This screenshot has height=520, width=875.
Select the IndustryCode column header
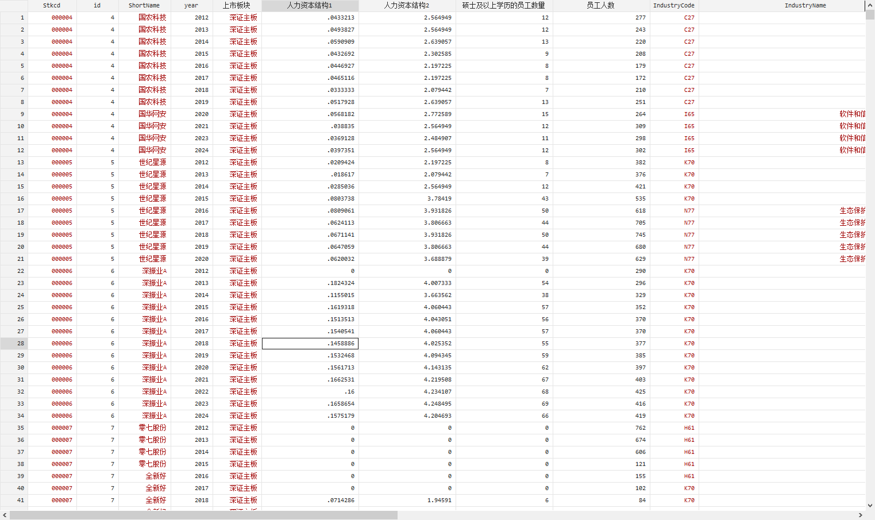(673, 6)
